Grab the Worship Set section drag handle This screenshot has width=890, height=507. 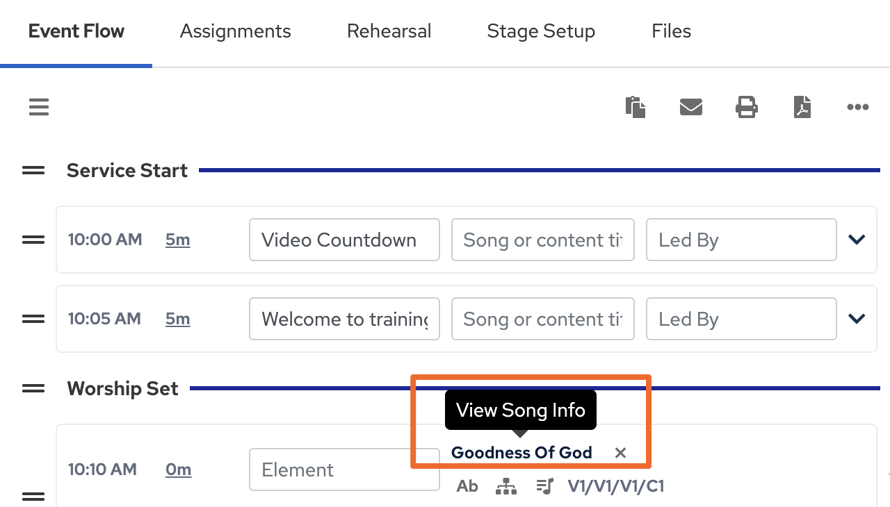(x=33, y=388)
